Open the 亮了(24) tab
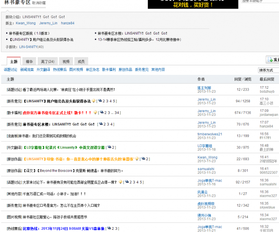This screenshot has height=232, width=279. click(48, 61)
